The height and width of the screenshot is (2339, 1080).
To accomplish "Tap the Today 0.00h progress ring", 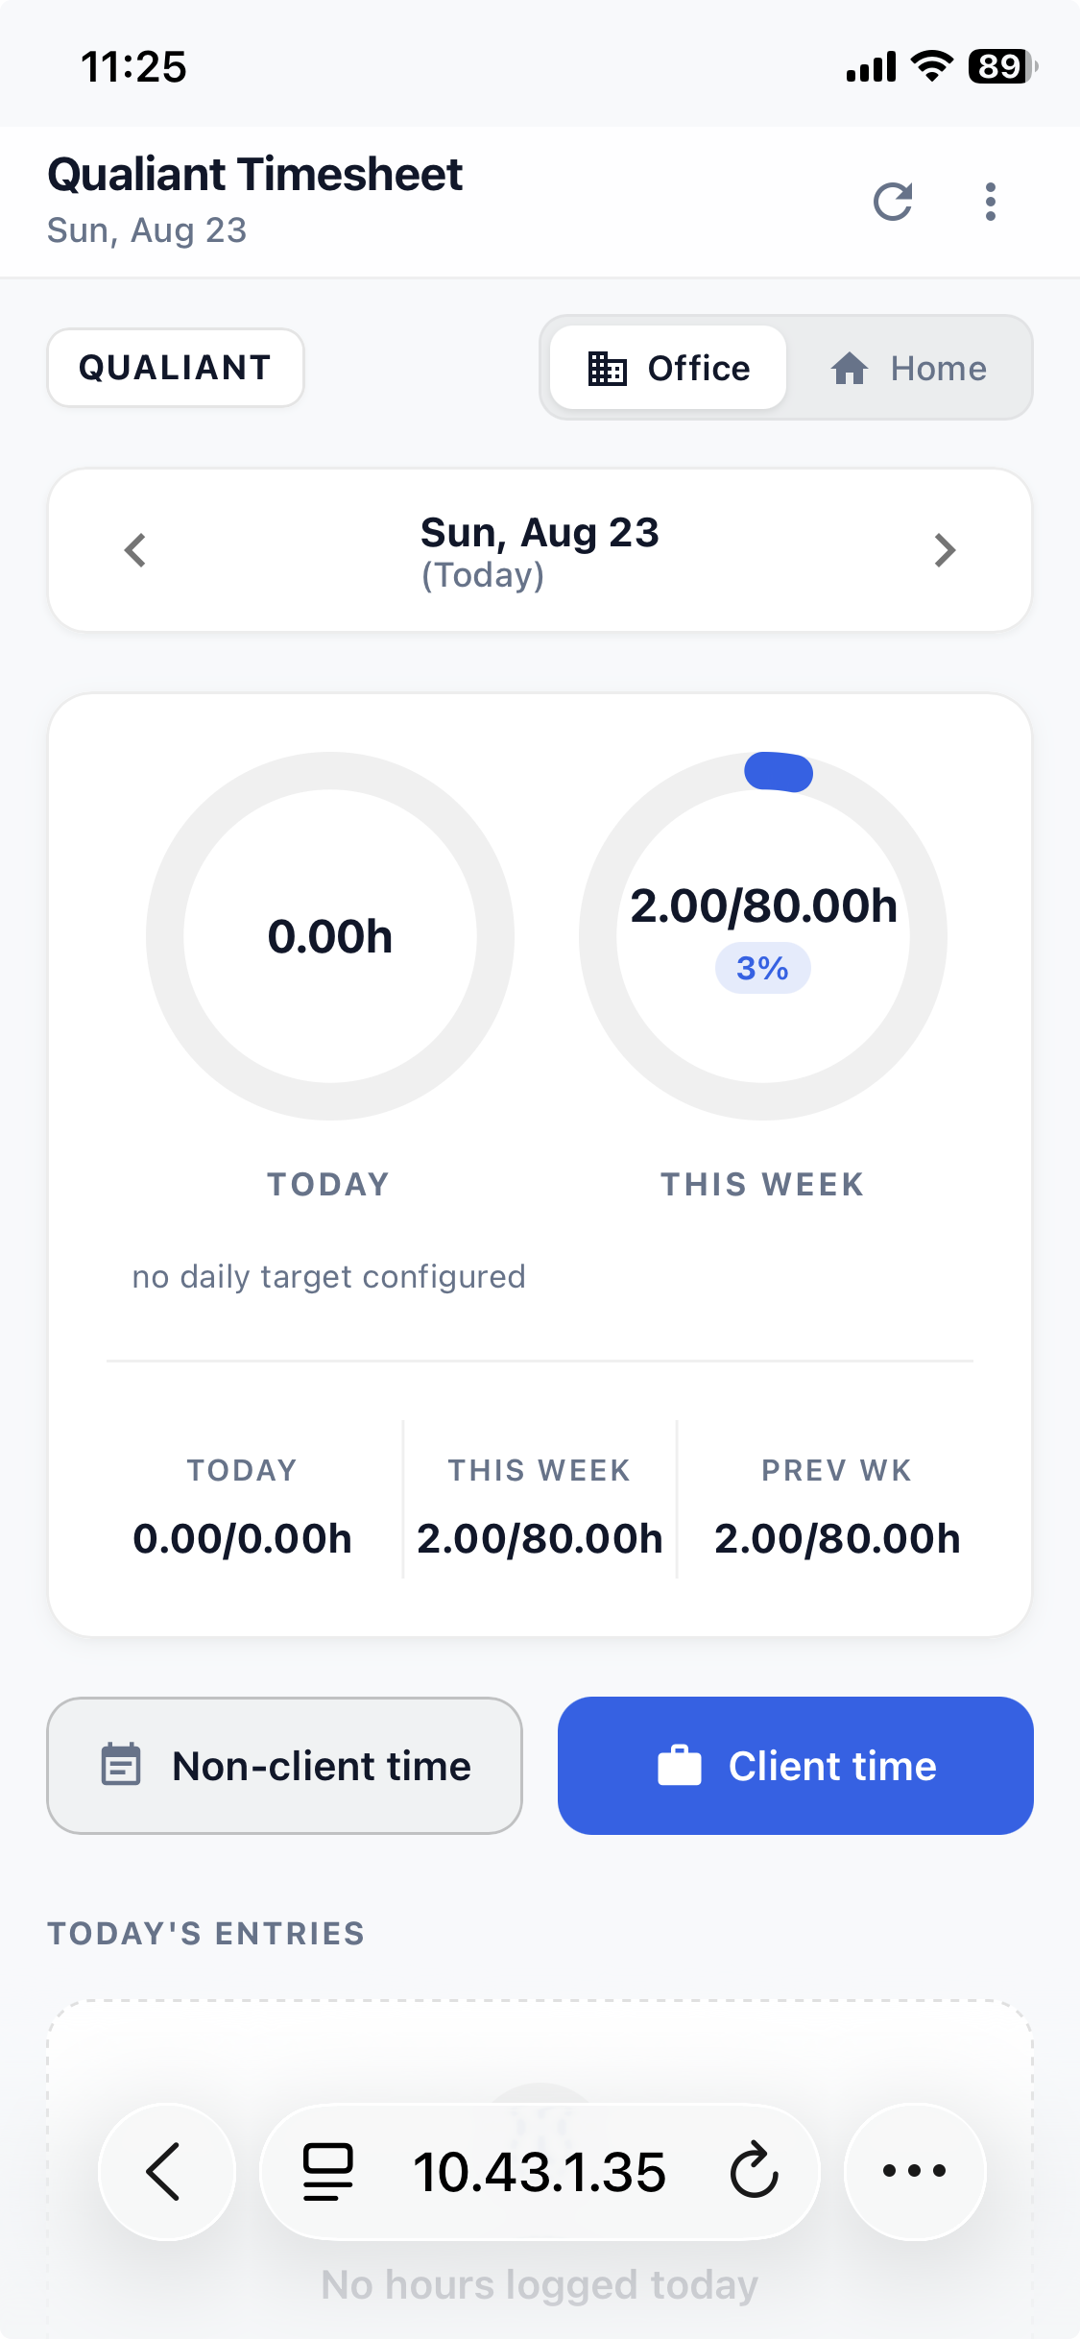I will (x=330, y=936).
